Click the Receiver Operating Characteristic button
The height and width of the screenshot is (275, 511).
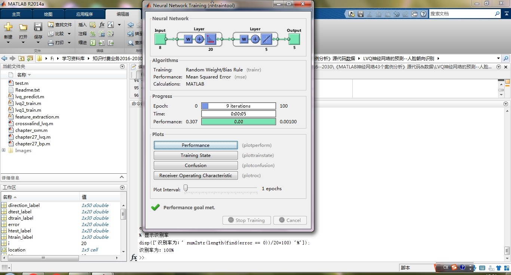pyautogui.click(x=196, y=175)
